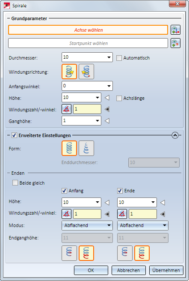
Task: Select highlighted end-style icon under Anfang column
Action: (86, 253)
